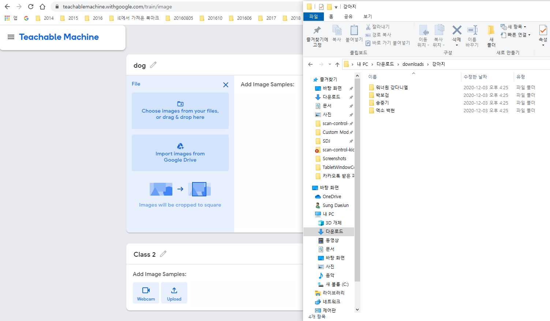The width and height of the screenshot is (550, 321).
Task: Switch to the 보기 ribbon tab
Action: tap(368, 16)
